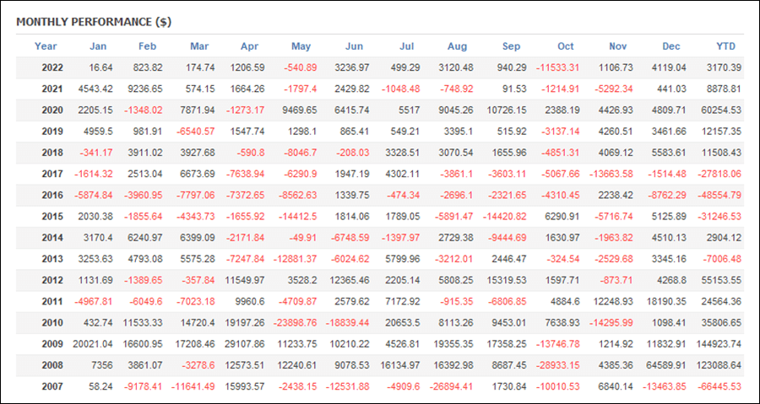Screen dimensions: 760x404
Task: Click the May column header
Action: (301, 46)
